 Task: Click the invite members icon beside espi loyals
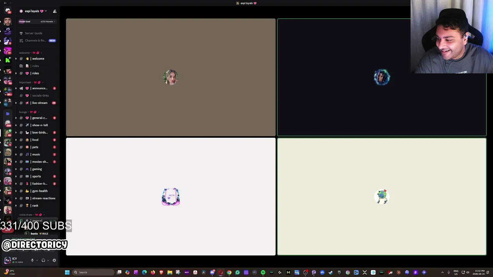point(55,11)
